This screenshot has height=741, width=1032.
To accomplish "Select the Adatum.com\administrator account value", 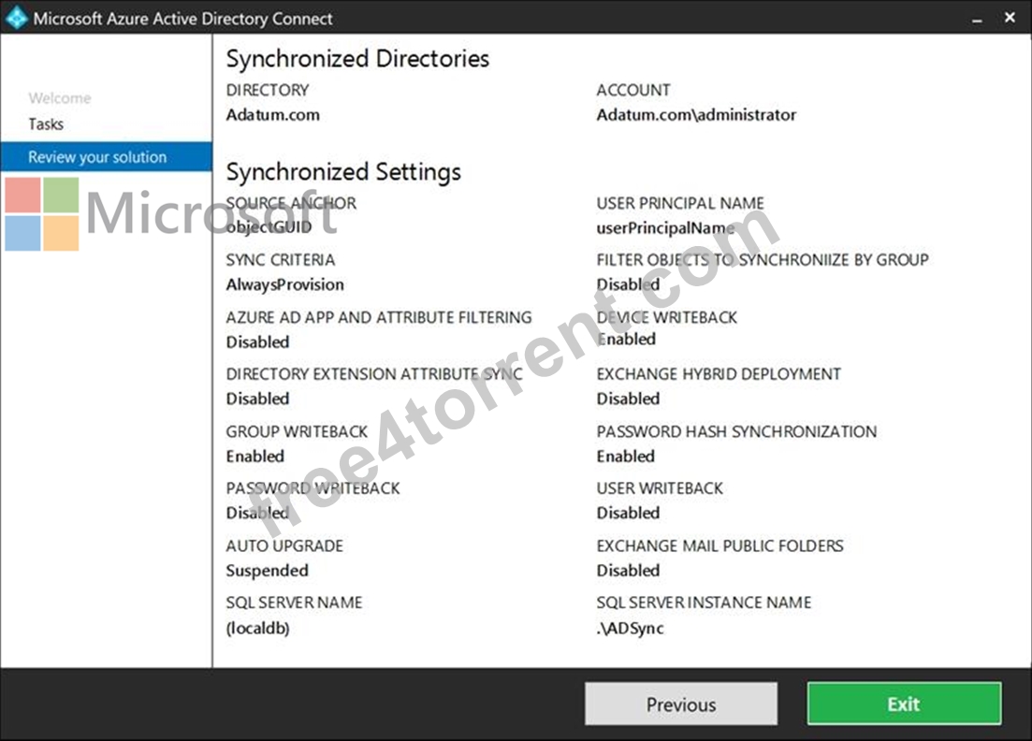I will [696, 115].
